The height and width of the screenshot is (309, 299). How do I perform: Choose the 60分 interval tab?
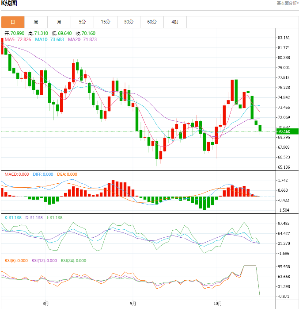(152, 22)
